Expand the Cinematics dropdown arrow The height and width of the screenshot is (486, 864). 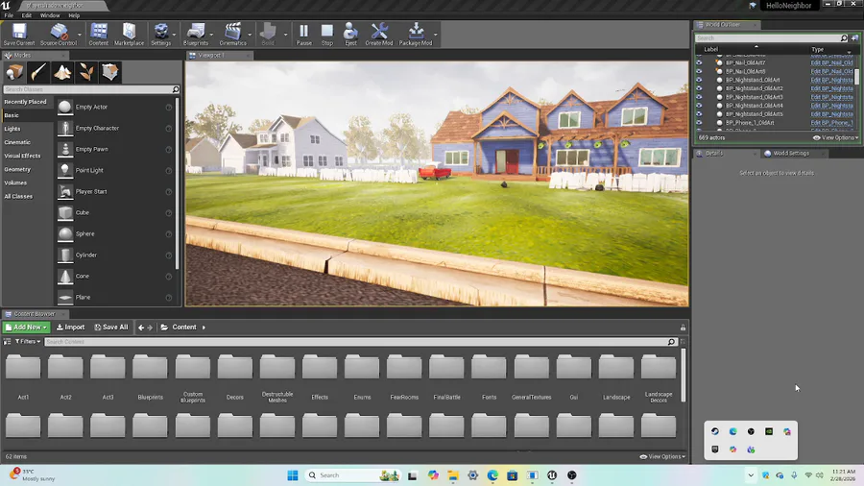[250, 35]
